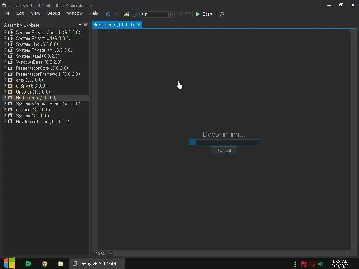The image size is (359, 269).
Task: Click the editor horizontal scrollbar
Action: [x=232, y=253]
